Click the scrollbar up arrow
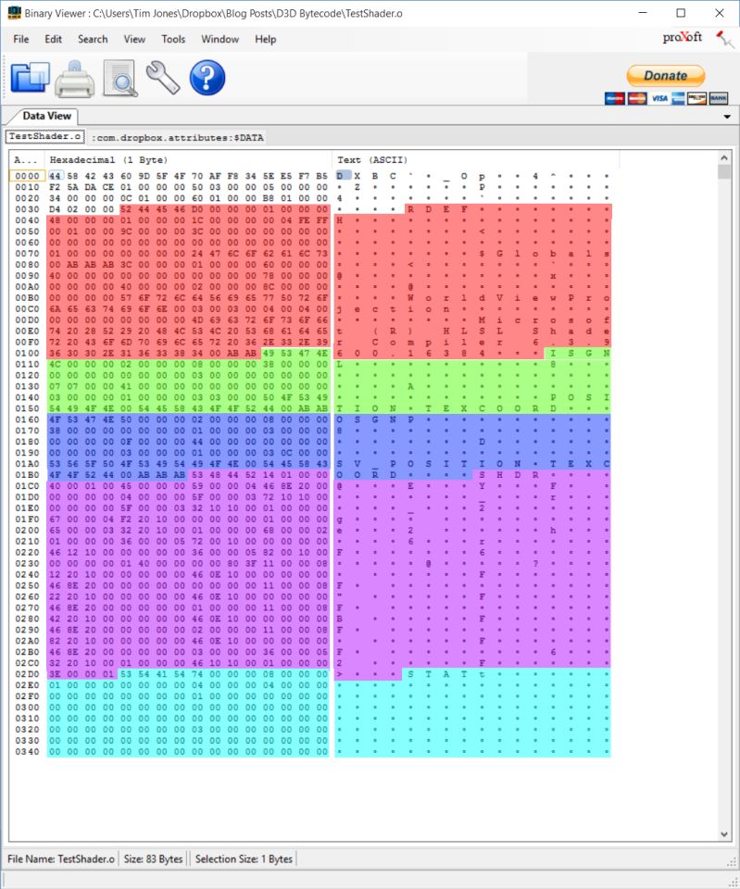Viewport: 740px width, 889px height. [x=724, y=157]
